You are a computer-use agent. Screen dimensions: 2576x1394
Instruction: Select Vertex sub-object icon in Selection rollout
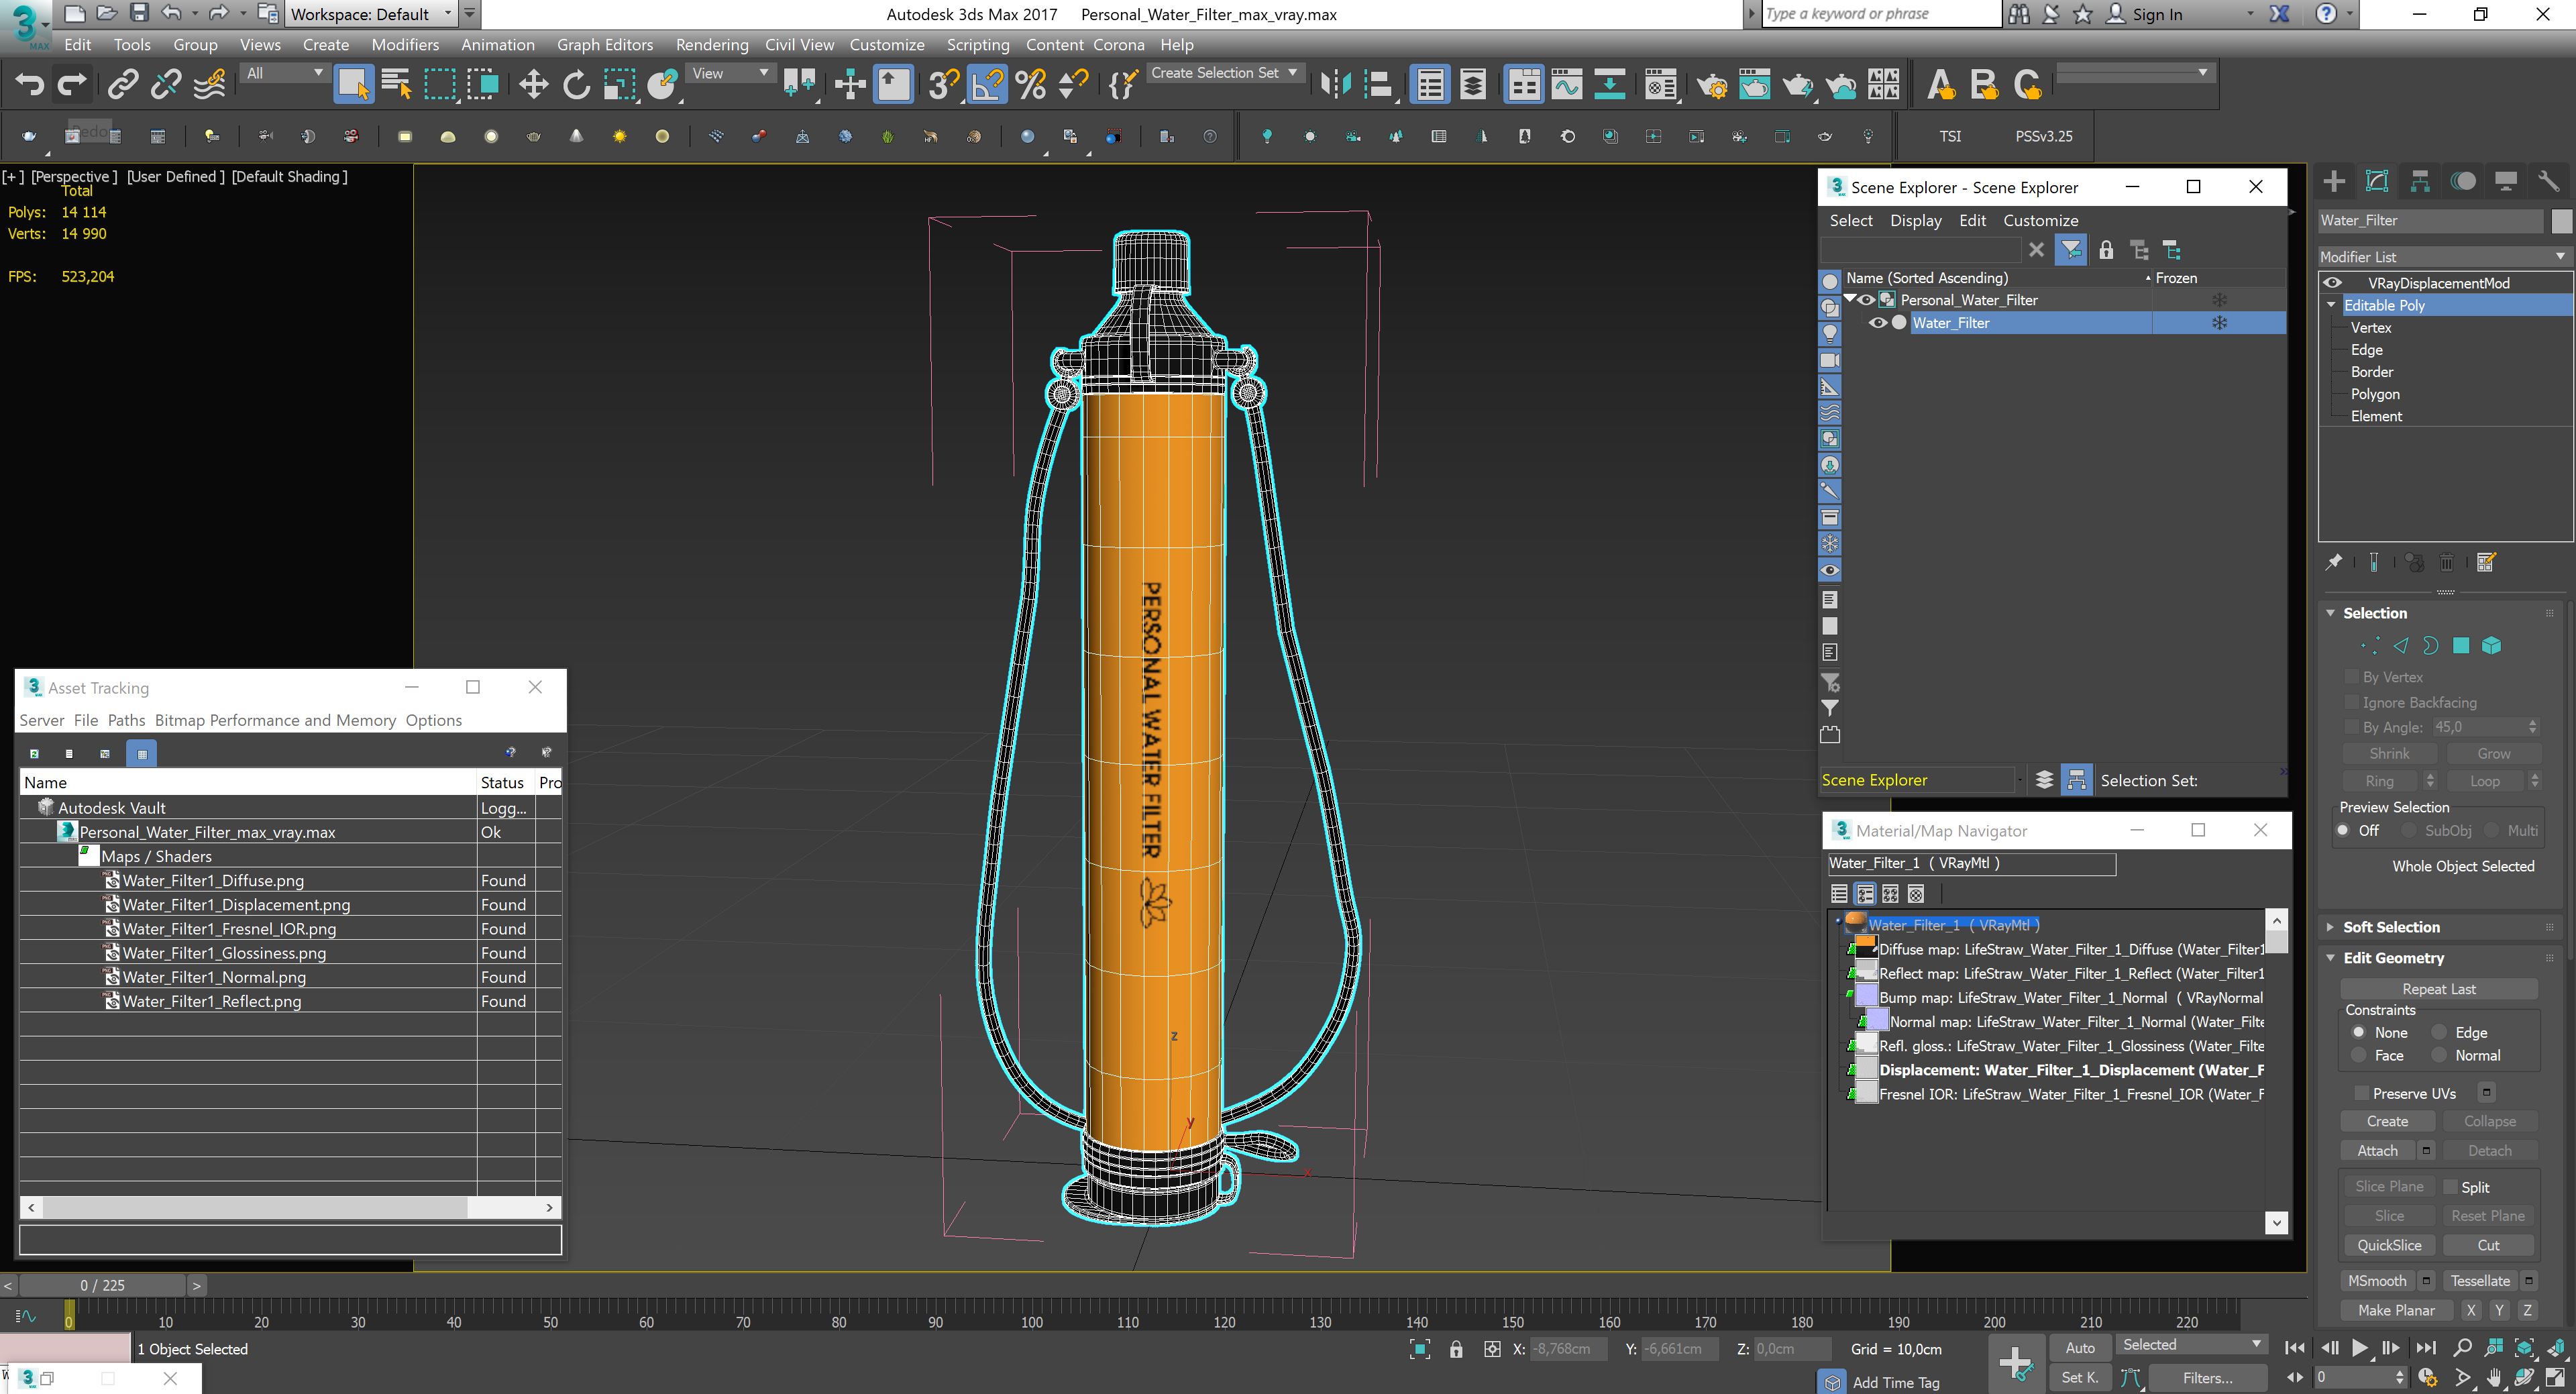pyautogui.click(x=2369, y=646)
